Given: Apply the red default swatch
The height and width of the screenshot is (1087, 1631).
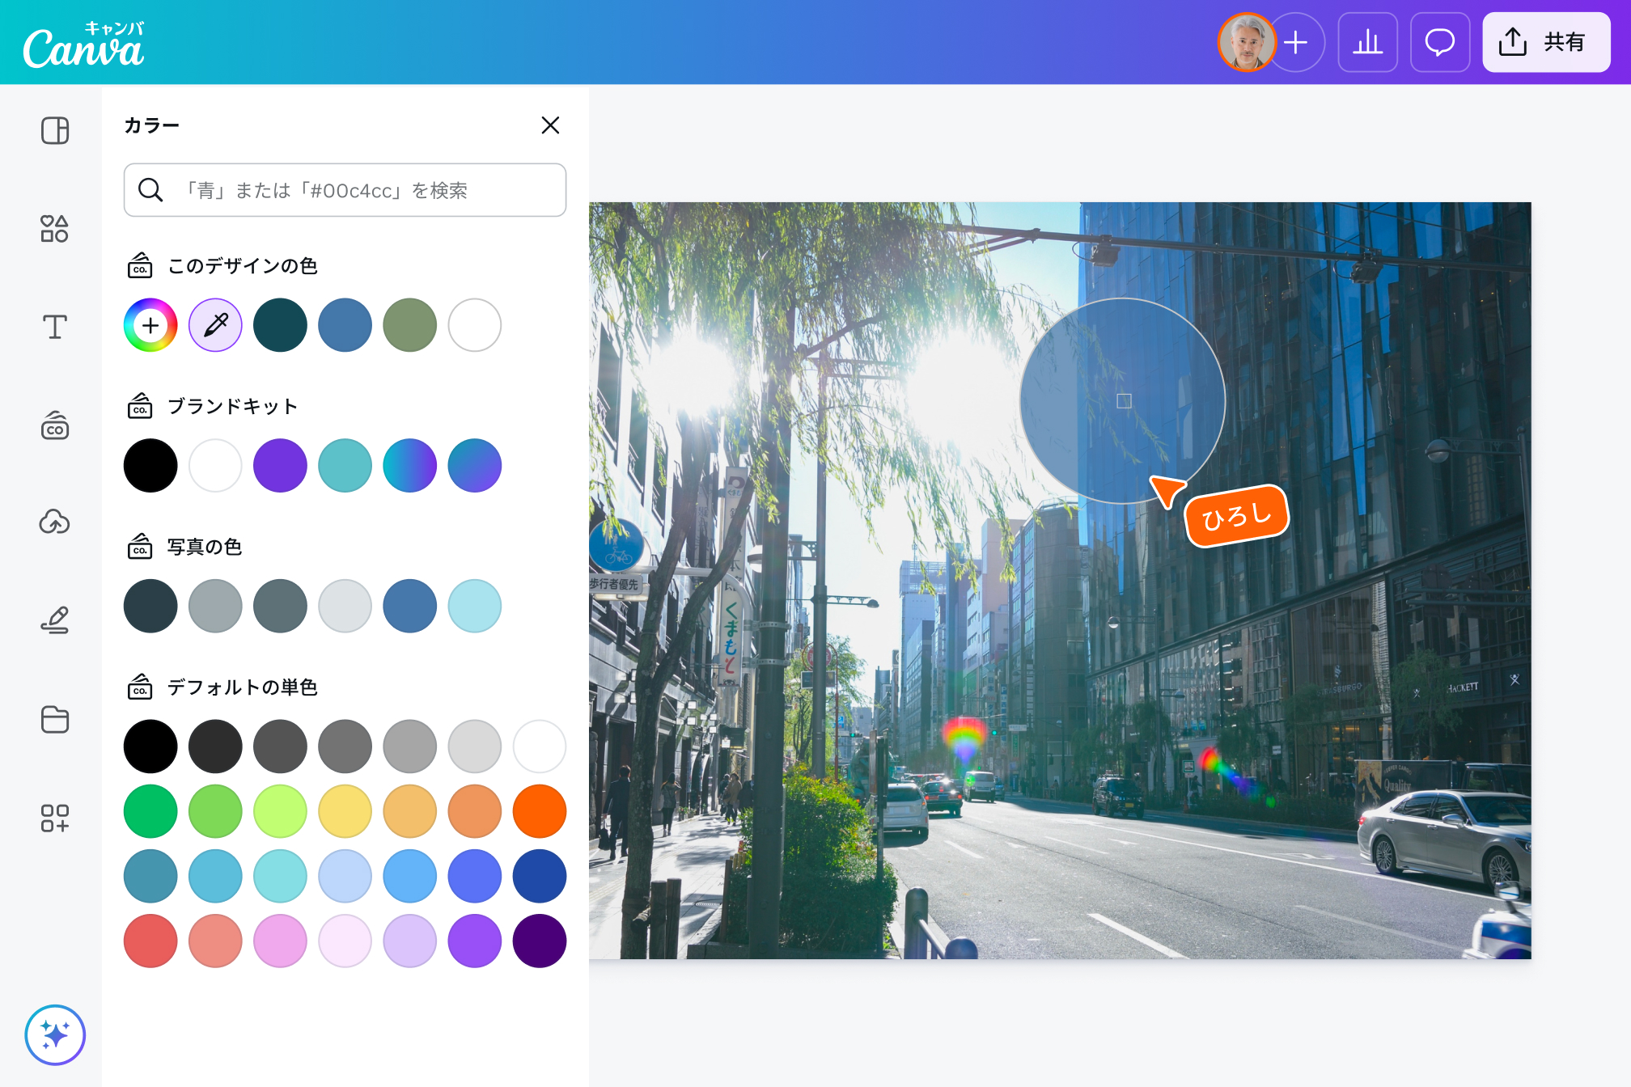Looking at the screenshot, I should pos(150,941).
